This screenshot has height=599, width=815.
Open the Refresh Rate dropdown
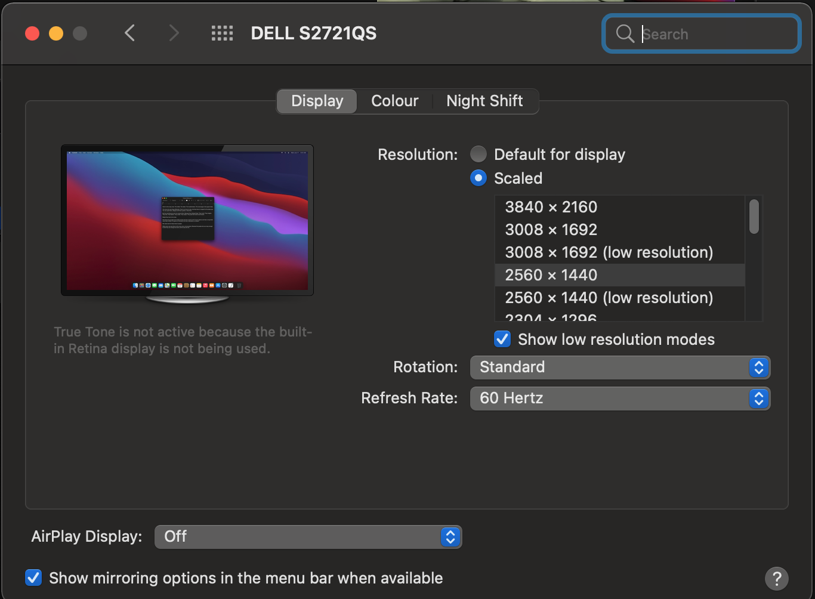tap(620, 398)
